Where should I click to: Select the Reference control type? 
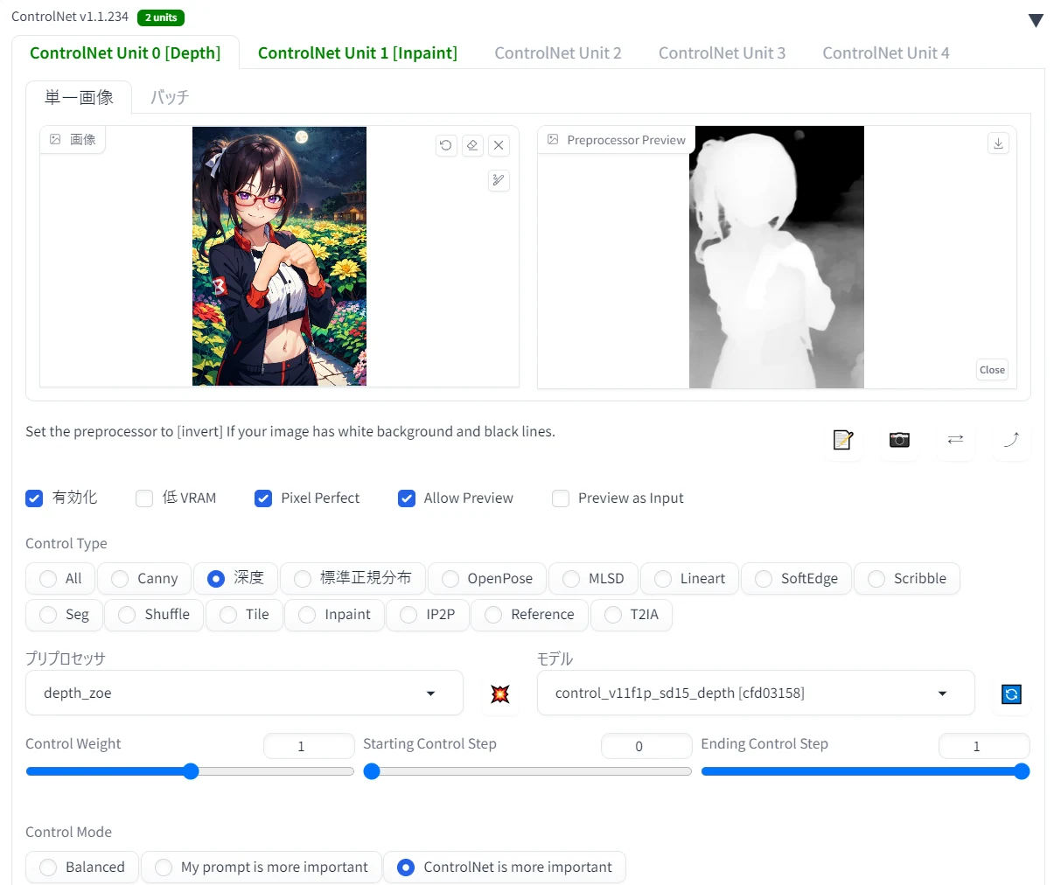coord(529,614)
